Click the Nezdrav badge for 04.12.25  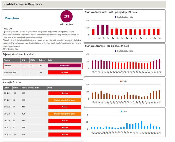[65, 121]
